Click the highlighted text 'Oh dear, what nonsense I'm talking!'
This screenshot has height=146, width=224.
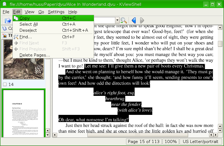[94, 120]
